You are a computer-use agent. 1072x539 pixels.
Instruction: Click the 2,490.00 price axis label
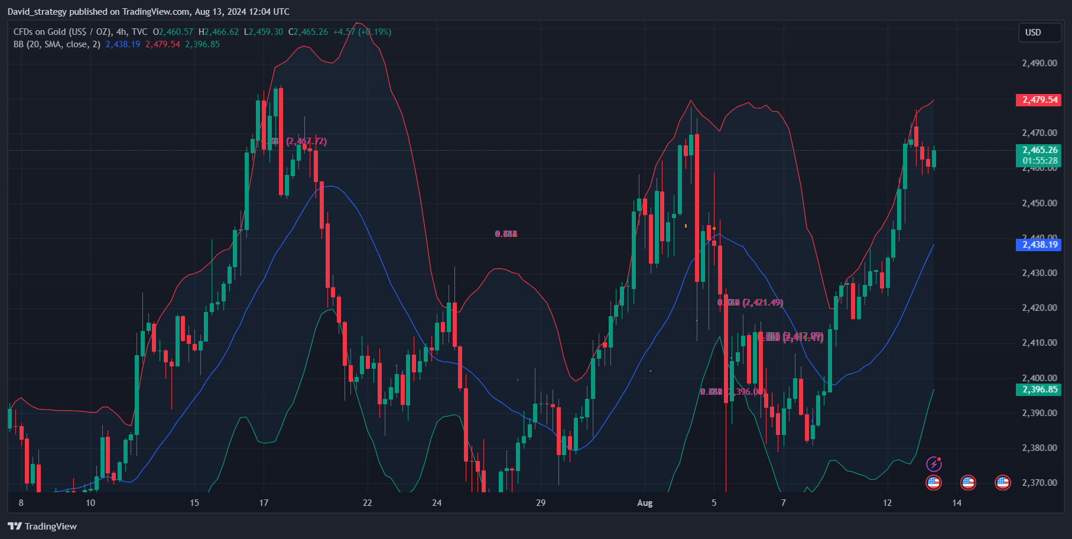pos(1039,63)
